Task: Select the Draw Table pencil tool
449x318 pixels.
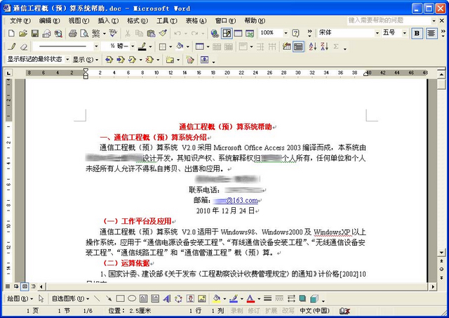Action: click(12, 46)
